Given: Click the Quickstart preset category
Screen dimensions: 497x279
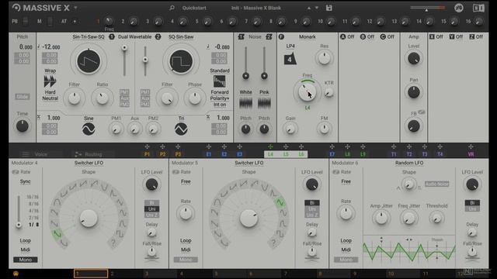Looking at the screenshot, I should [x=194, y=8].
